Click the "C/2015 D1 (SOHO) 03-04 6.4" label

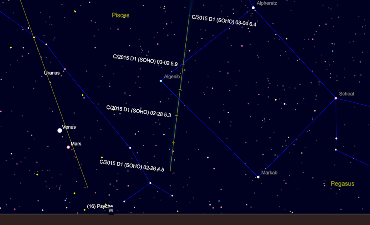click(224, 20)
